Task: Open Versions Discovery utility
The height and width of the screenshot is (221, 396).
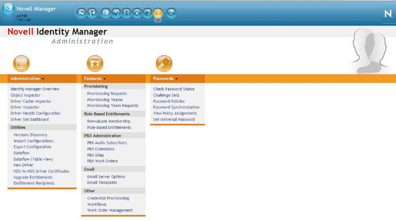Action: pyautogui.click(x=30, y=135)
